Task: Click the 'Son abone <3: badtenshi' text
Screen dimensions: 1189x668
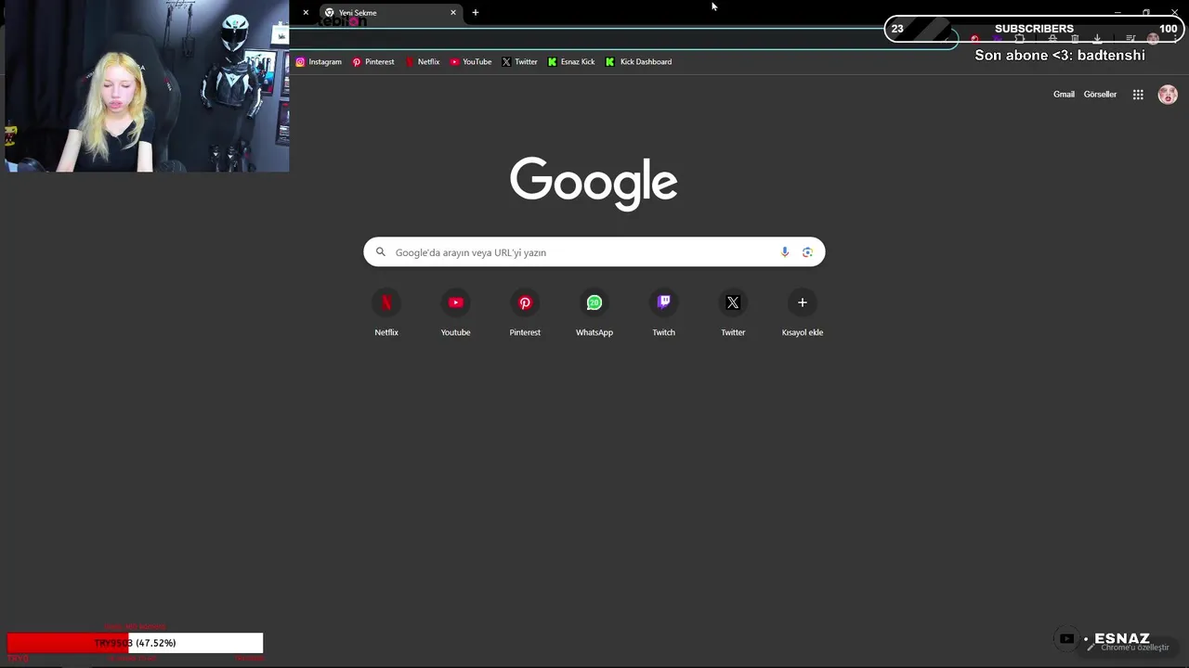Action: [x=1060, y=56]
